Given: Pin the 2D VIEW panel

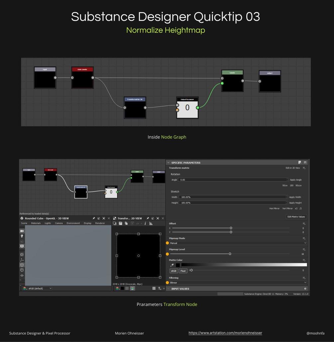Looking at the screenshot, I should [x=148, y=218].
